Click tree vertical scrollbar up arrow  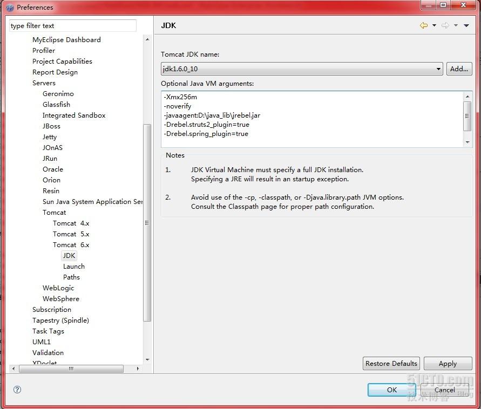click(147, 39)
